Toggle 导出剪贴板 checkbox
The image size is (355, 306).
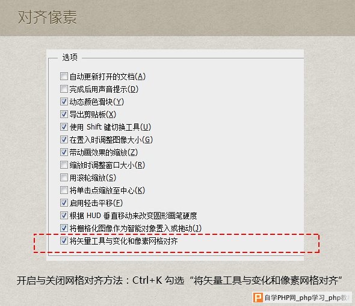click(64, 114)
